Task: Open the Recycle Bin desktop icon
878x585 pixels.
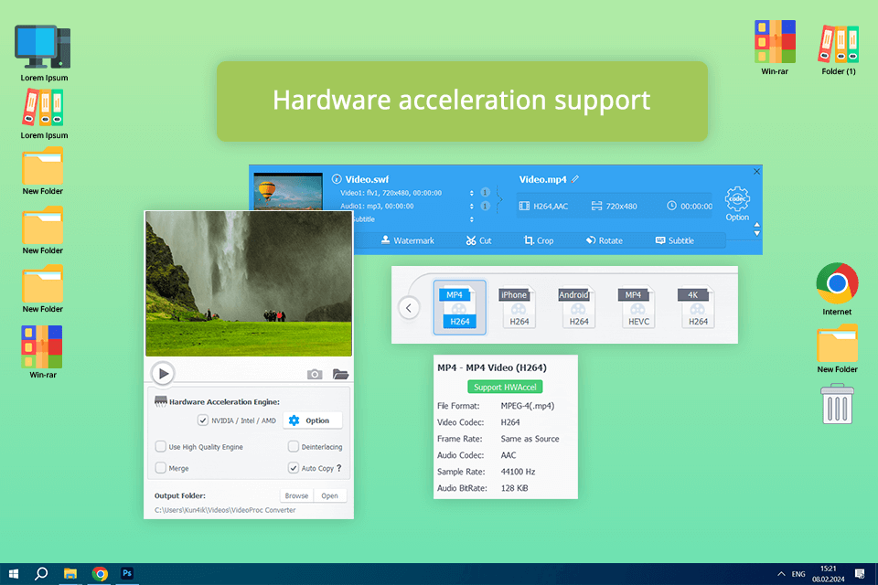Action: [837, 404]
